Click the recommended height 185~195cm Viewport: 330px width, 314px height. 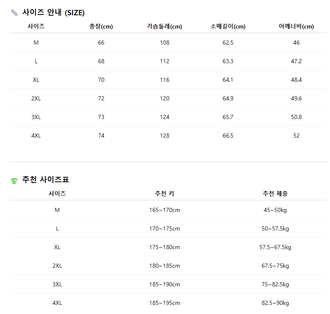164,303
